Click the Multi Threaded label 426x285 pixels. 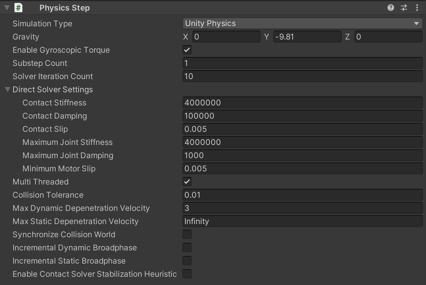click(x=40, y=182)
